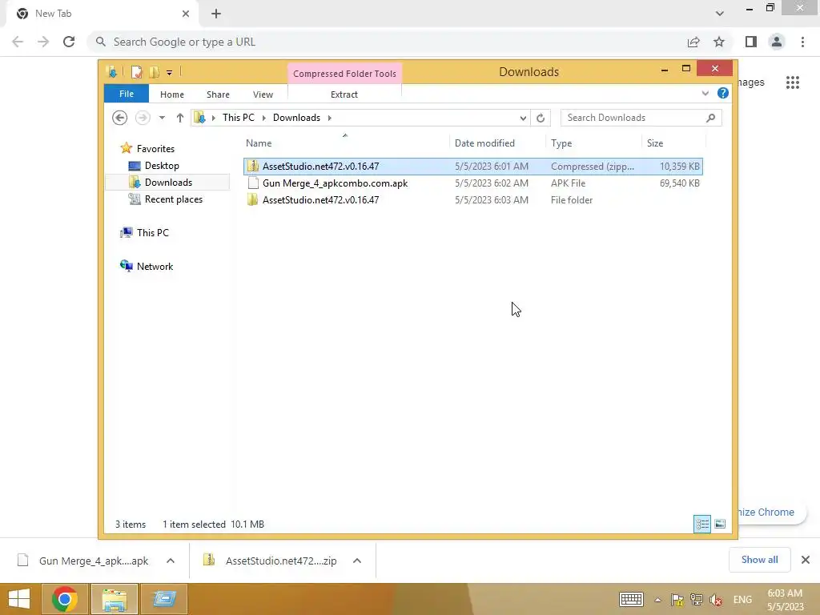This screenshot has height=615, width=820.
Task: Open Windows Start button
Action: coord(19,599)
